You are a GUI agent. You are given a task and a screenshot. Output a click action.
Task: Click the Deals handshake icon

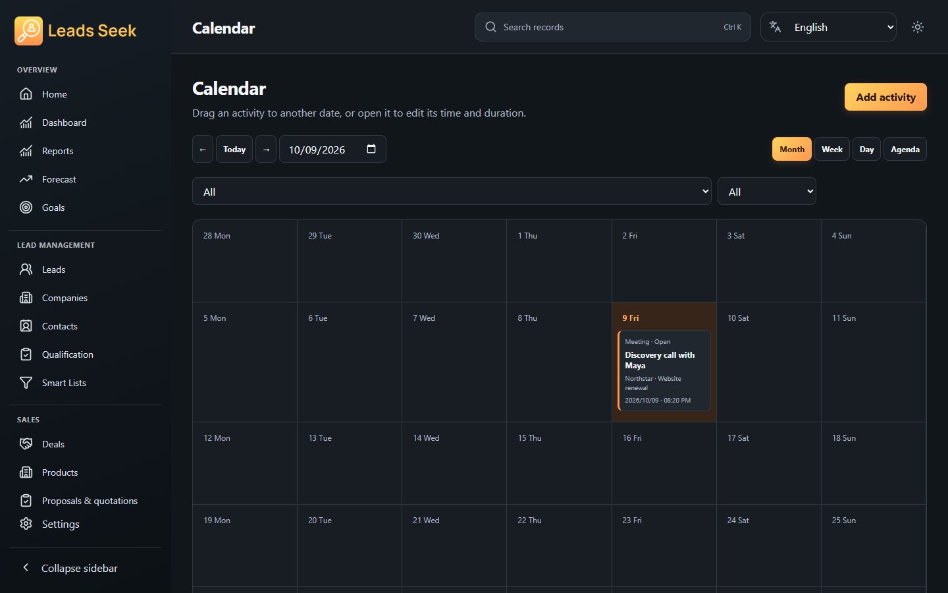click(26, 444)
